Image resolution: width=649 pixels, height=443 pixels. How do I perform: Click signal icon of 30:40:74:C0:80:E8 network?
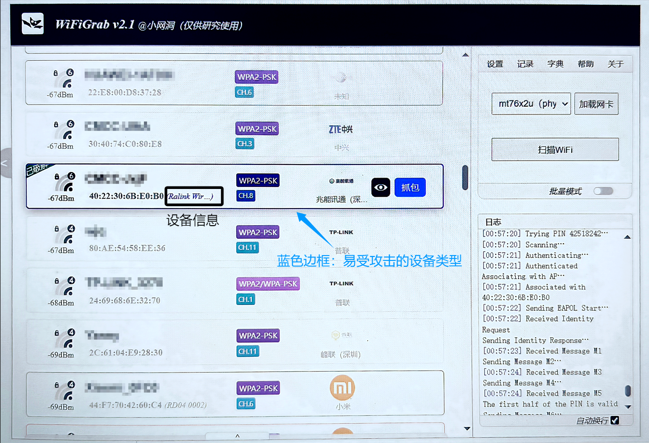coord(64,129)
